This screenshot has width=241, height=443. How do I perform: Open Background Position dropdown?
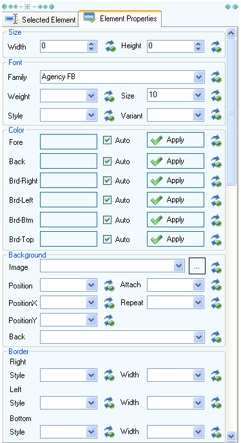68,285
